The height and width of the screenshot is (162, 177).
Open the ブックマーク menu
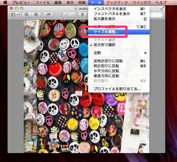click(117, 2)
